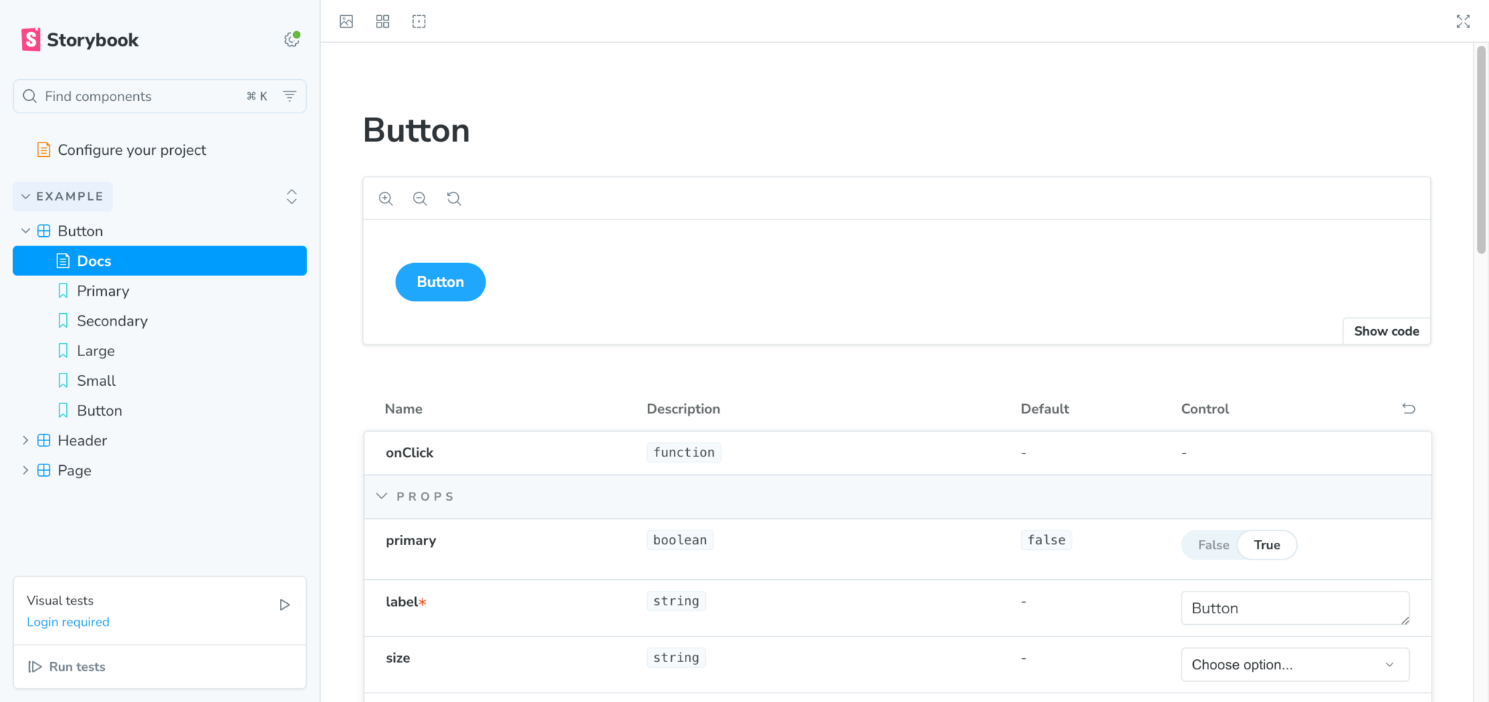Zoom out of the Button preview

point(420,198)
